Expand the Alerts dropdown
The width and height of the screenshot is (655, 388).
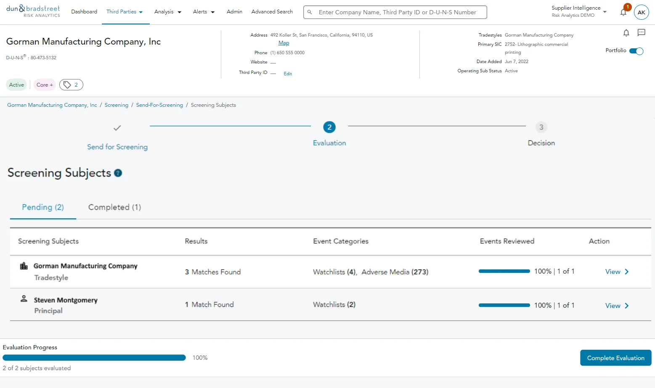204,12
